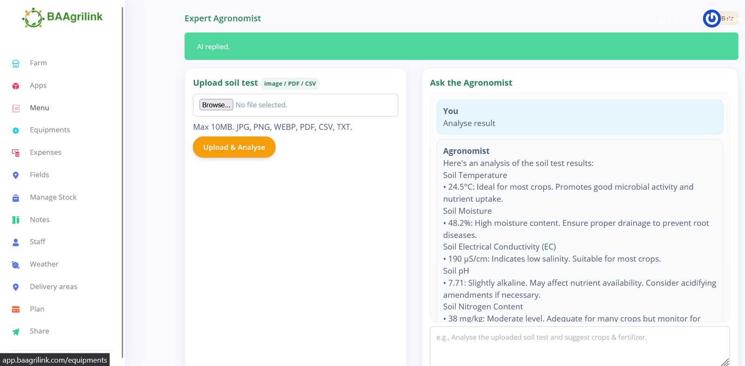Open the Plan sidebar item
Viewport: 745px width, 366px height.
click(37, 309)
